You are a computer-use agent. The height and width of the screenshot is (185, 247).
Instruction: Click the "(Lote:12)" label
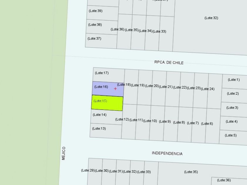click(x=122, y=120)
